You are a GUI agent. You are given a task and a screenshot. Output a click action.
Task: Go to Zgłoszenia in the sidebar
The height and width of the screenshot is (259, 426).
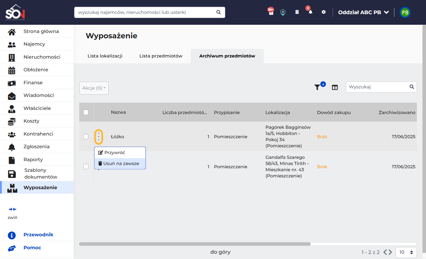(37, 147)
